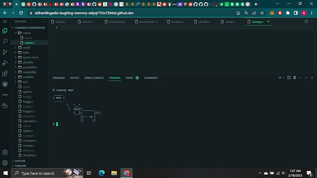This screenshot has height=178, width=317.
Task: Click the Windows taskbar search box
Action: click(x=47, y=173)
